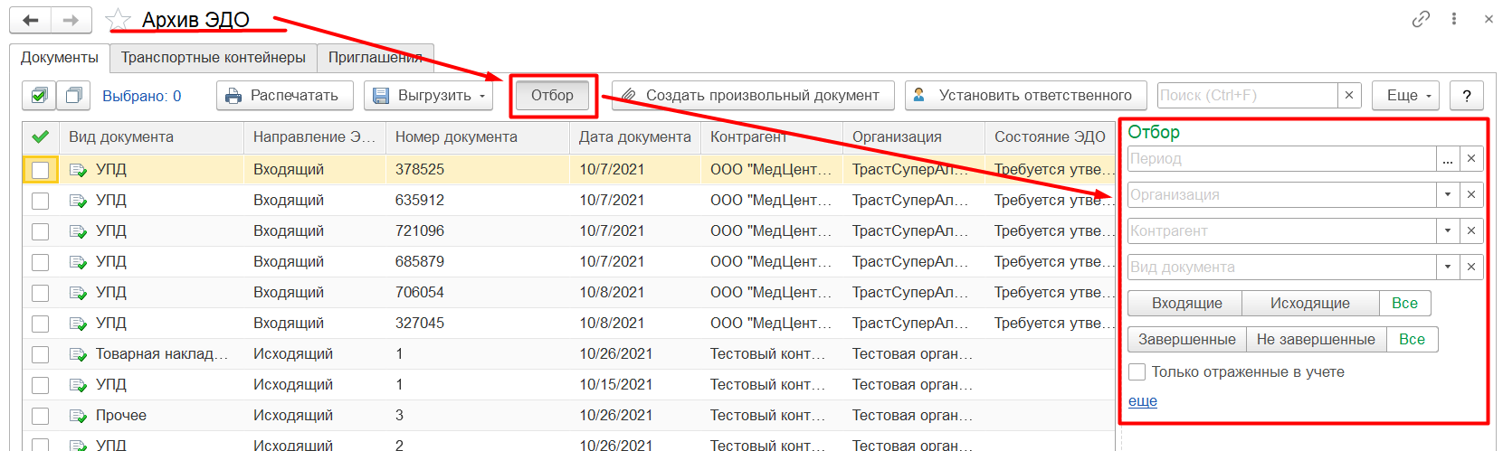Tick the checkbox for document 685879
This screenshot has width=1503, height=451.
pyautogui.click(x=40, y=262)
